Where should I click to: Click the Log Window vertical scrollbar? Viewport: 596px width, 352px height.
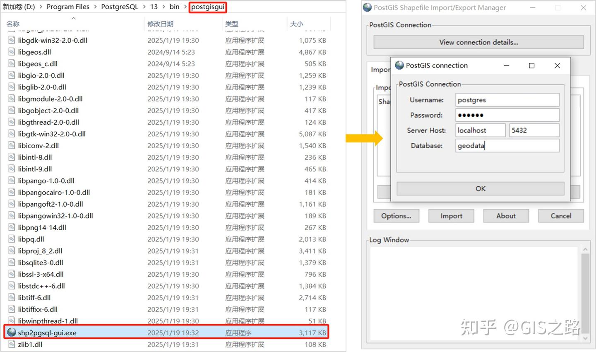click(585, 294)
